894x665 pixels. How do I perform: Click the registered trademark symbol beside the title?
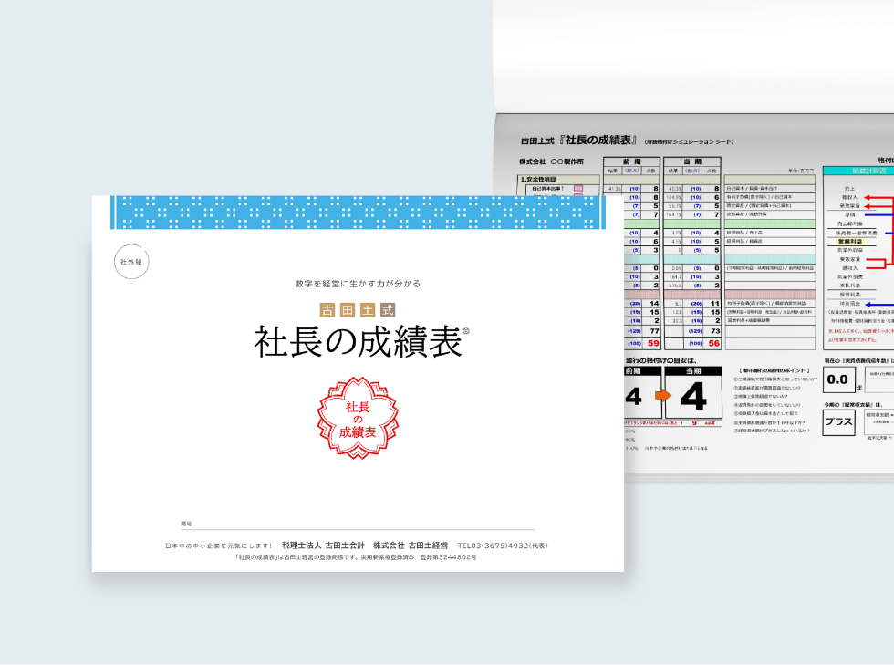465,332
